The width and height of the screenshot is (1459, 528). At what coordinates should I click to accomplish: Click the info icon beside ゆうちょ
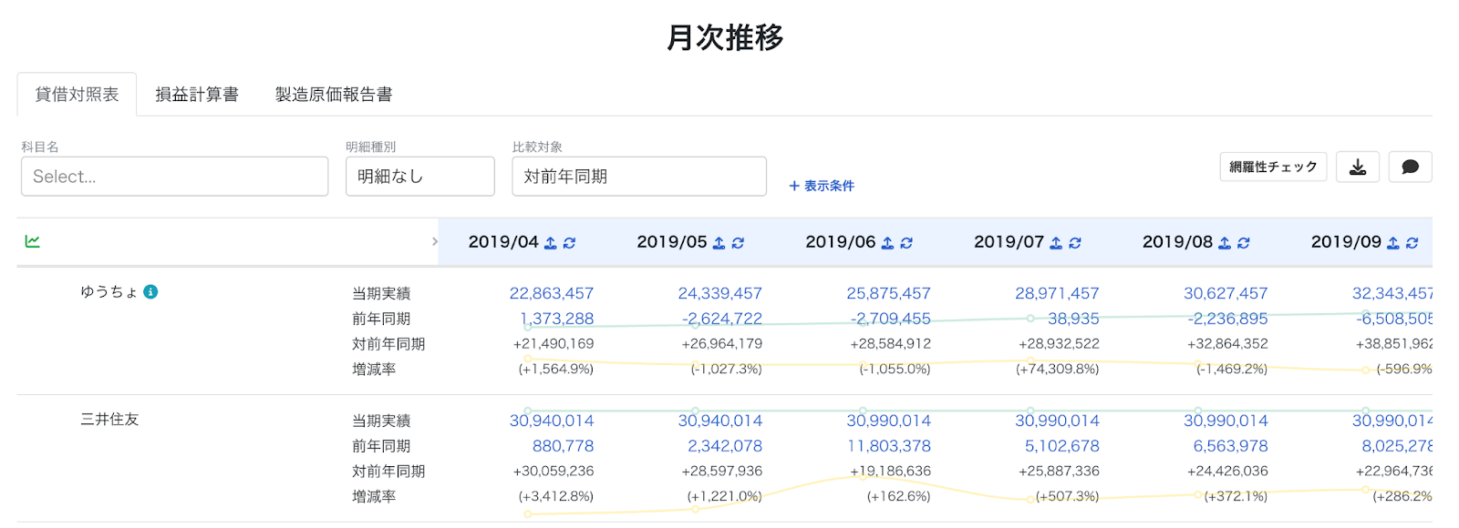(x=151, y=291)
